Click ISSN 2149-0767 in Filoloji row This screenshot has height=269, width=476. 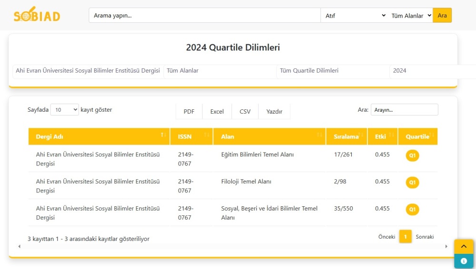click(x=186, y=186)
